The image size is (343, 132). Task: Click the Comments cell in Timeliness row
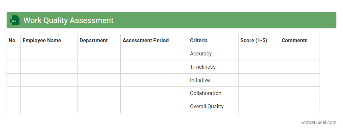click(x=299, y=67)
